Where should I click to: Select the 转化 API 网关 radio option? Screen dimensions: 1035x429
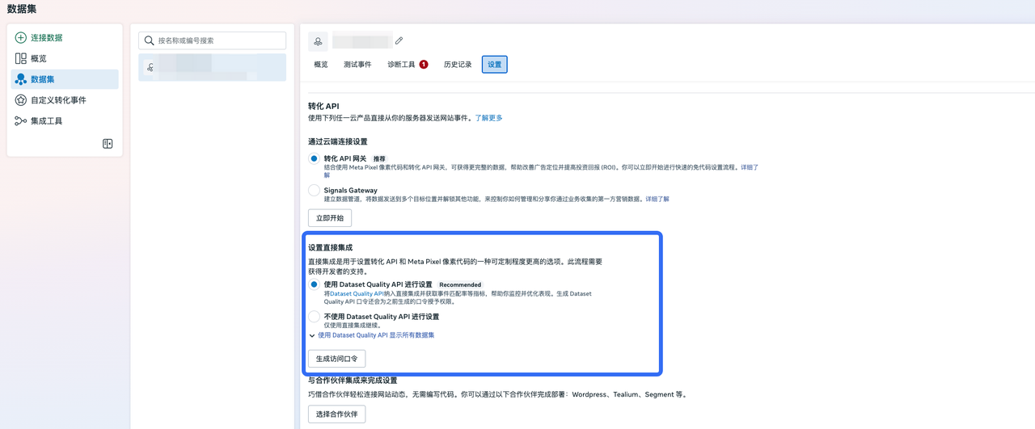pos(314,159)
